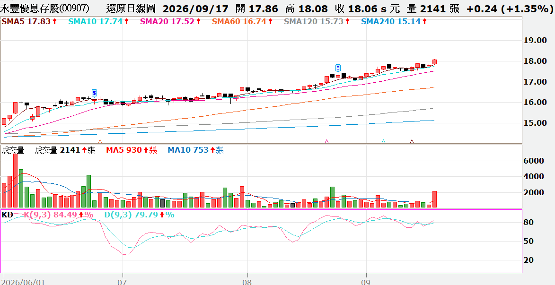Click the dark red triangle marker below price chart
The height and width of the screenshot is (285, 555).
(412, 141)
